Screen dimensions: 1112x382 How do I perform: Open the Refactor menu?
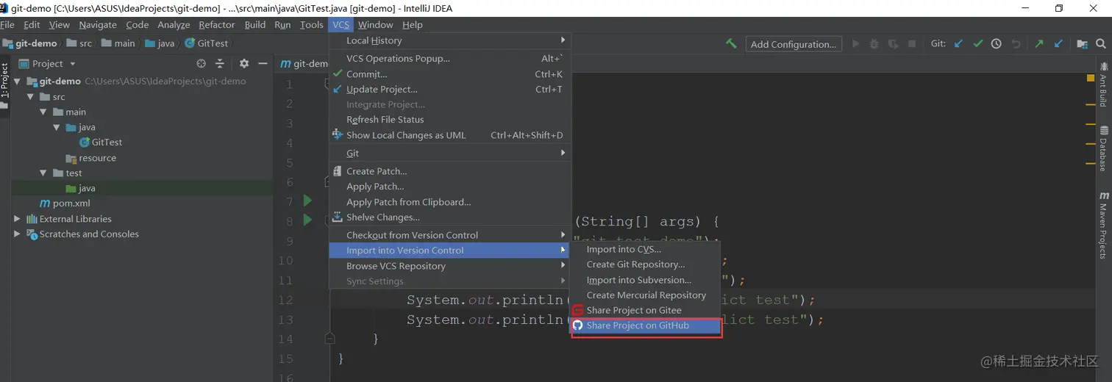(x=217, y=24)
